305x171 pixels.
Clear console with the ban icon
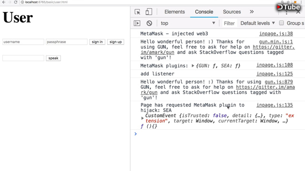(149, 23)
